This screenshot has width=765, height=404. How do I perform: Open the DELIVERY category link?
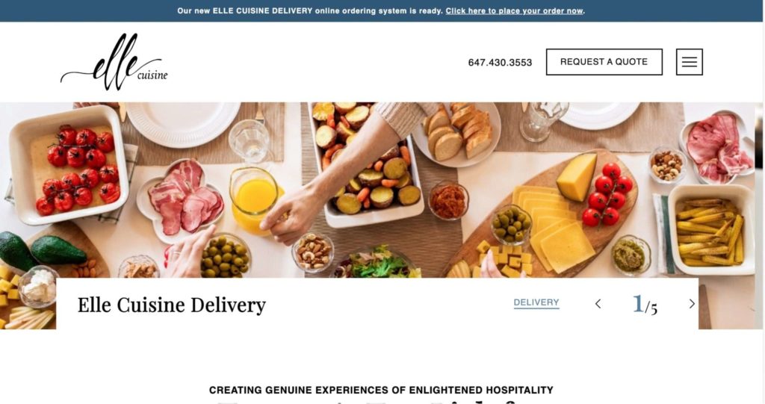pyautogui.click(x=536, y=302)
